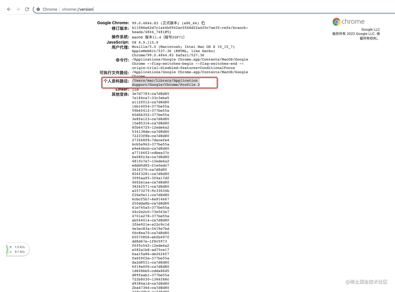Click variation 1d606bb5-cdda86d5
Screen dimensions: 395x292
[150, 271]
